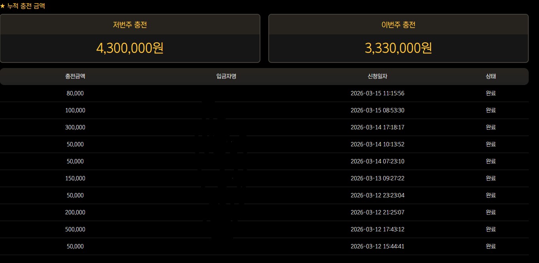The height and width of the screenshot is (263, 539).
Task: Select the 저번주 충전 card header
Action: tap(130, 25)
